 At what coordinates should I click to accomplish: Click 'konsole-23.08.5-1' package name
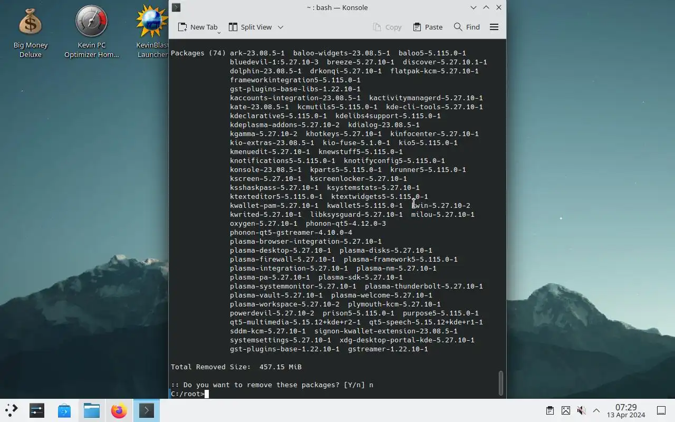click(266, 170)
